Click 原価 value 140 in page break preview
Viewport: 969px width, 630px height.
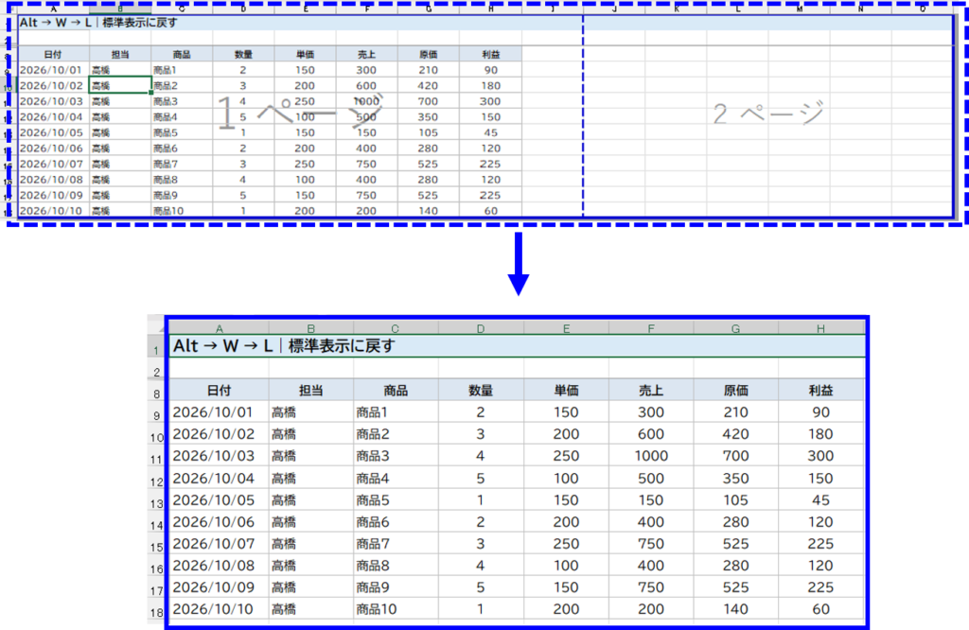pyautogui.click(x=429, y=210)
